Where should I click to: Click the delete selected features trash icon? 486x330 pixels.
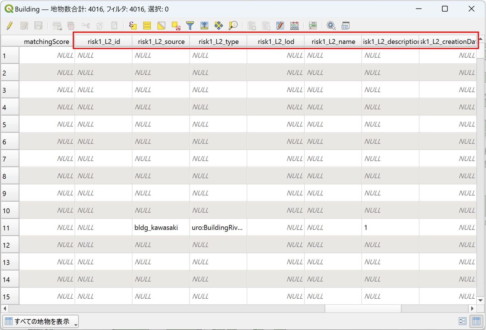(x=71, y=26)
